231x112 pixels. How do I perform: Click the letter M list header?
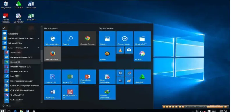pyautogui.click(x=4, y=28)
